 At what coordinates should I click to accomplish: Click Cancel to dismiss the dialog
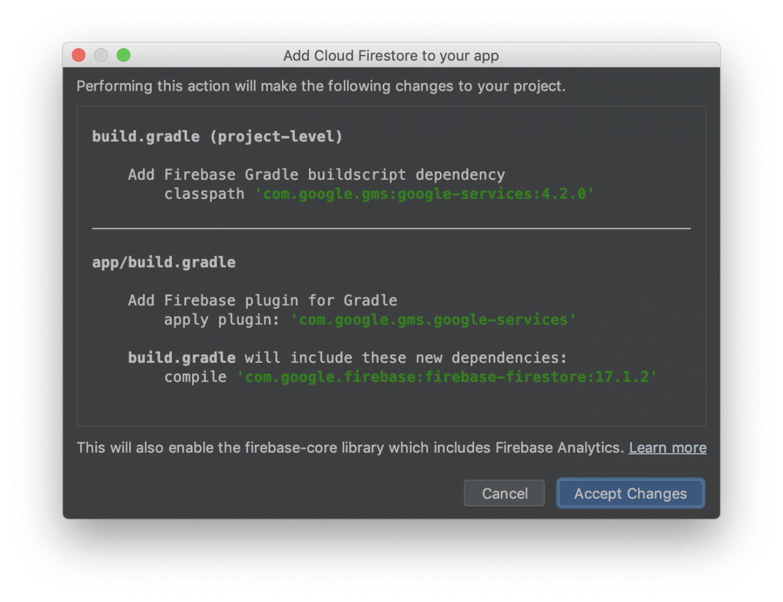[504, 493]
